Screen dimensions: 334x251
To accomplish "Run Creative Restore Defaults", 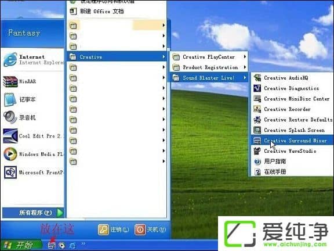I will click(292, 120).
